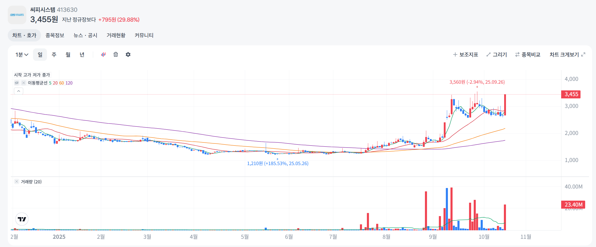This screenshot has width=596, height=247.
Task: Open 종목비교 stock comparison
Action: click(x=528, y=55)
